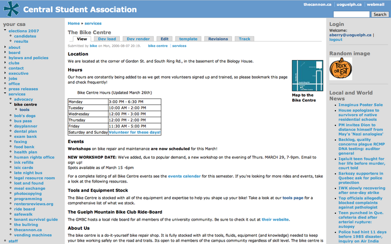Open tenant survival guide sidebar link

click(x=36, y=219)
